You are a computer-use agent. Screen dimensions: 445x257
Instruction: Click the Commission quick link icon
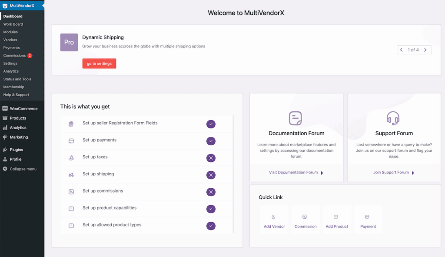306,216
